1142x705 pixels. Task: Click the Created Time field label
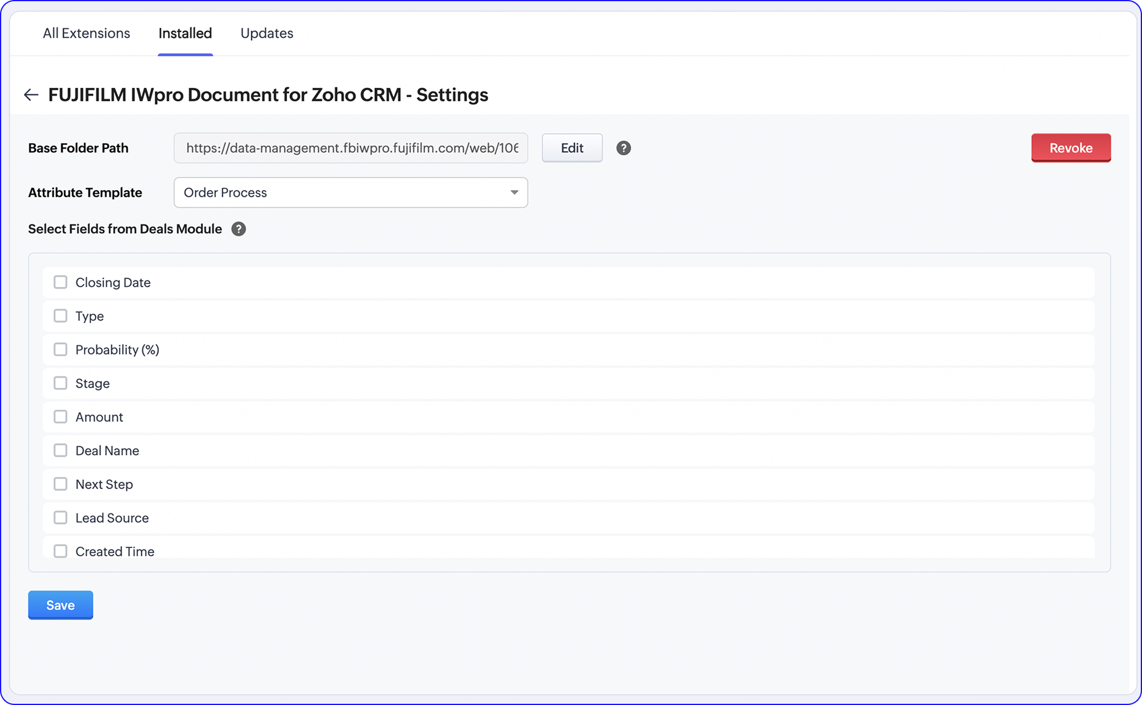(115, 552)
